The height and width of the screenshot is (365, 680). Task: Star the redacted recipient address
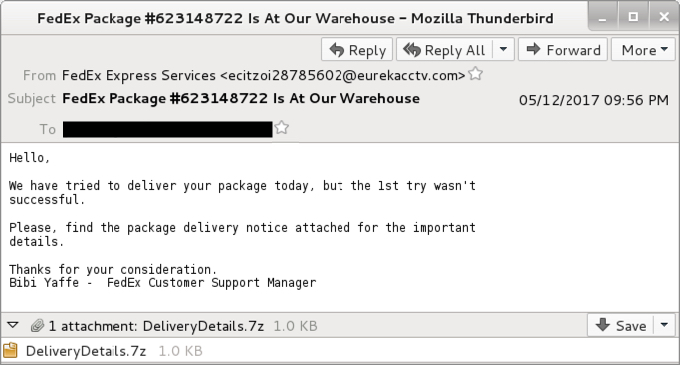pos(282,128)
